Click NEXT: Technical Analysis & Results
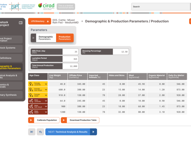This screenshot has width=191, height=158. [68, 132]
